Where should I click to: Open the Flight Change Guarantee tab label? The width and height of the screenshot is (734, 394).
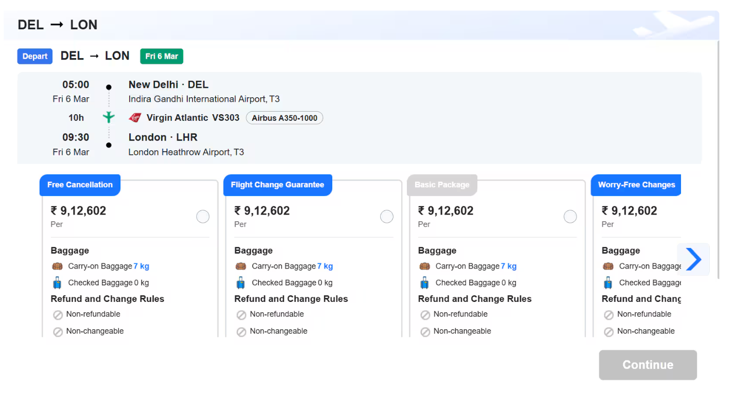click(x=277, y=185)
